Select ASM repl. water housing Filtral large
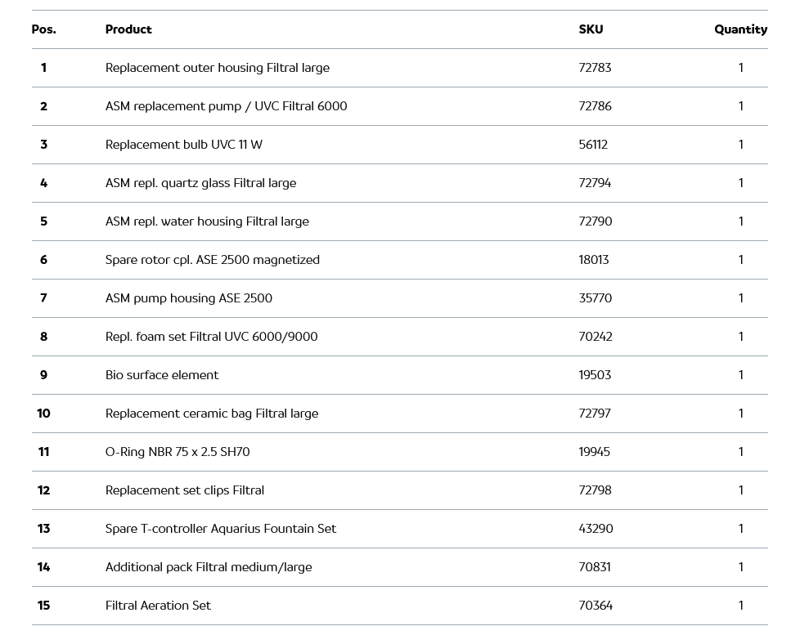Viewport: 791px width, 644px height. (x=207, y=221)
